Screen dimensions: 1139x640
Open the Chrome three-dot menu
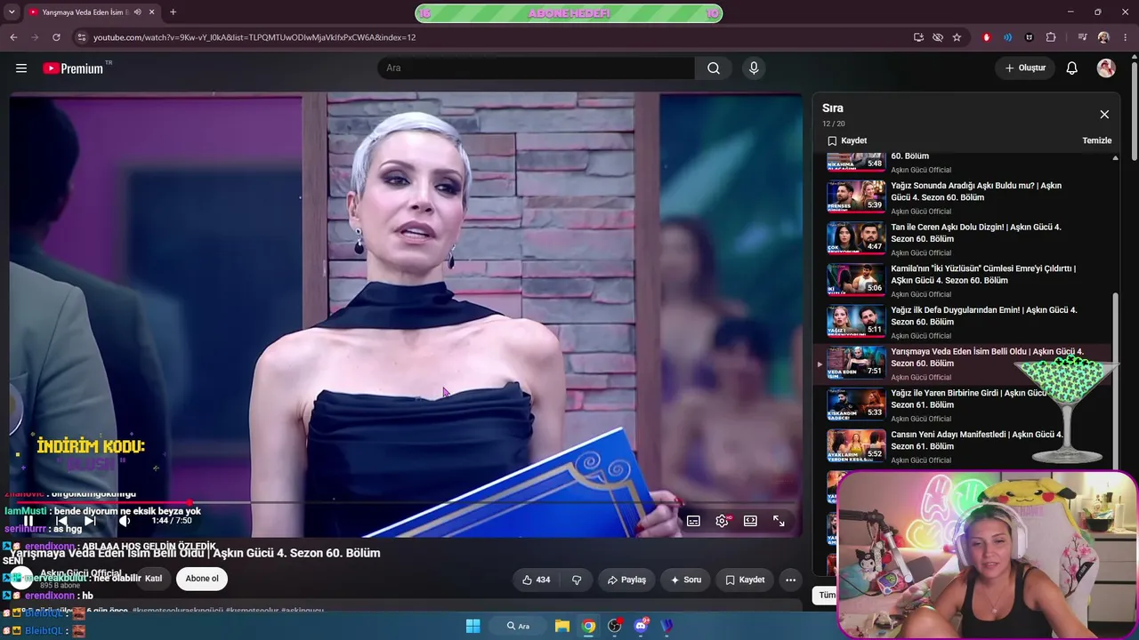pyautogui.click(x=1125, y=37)
